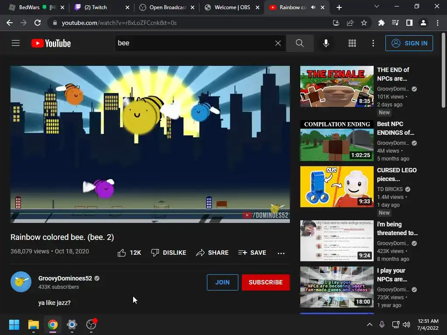Open COMPILATION ENDING video thumbnail
The image size is (447, 335).
click(337, 140)
